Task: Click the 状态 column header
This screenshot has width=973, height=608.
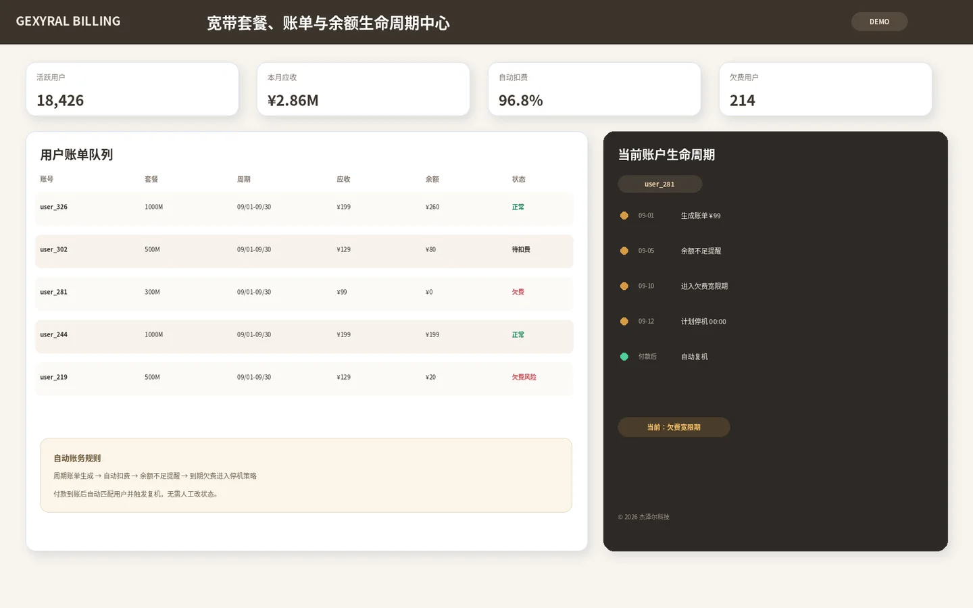Action: [x=518, y=179]
